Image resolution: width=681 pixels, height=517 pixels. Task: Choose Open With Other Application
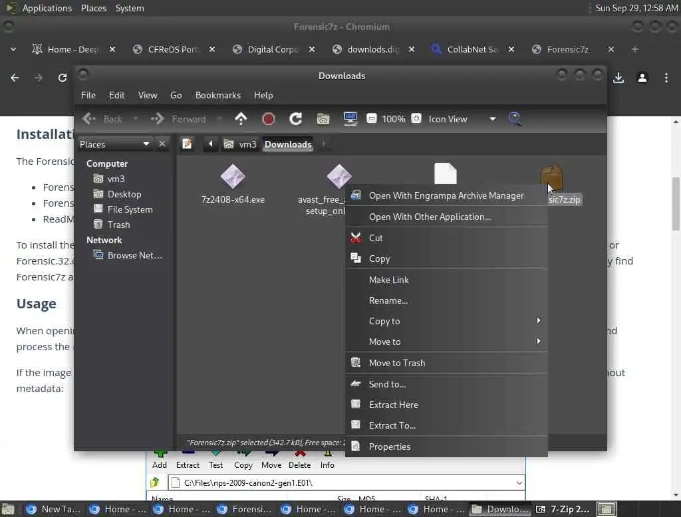(446, 217)
